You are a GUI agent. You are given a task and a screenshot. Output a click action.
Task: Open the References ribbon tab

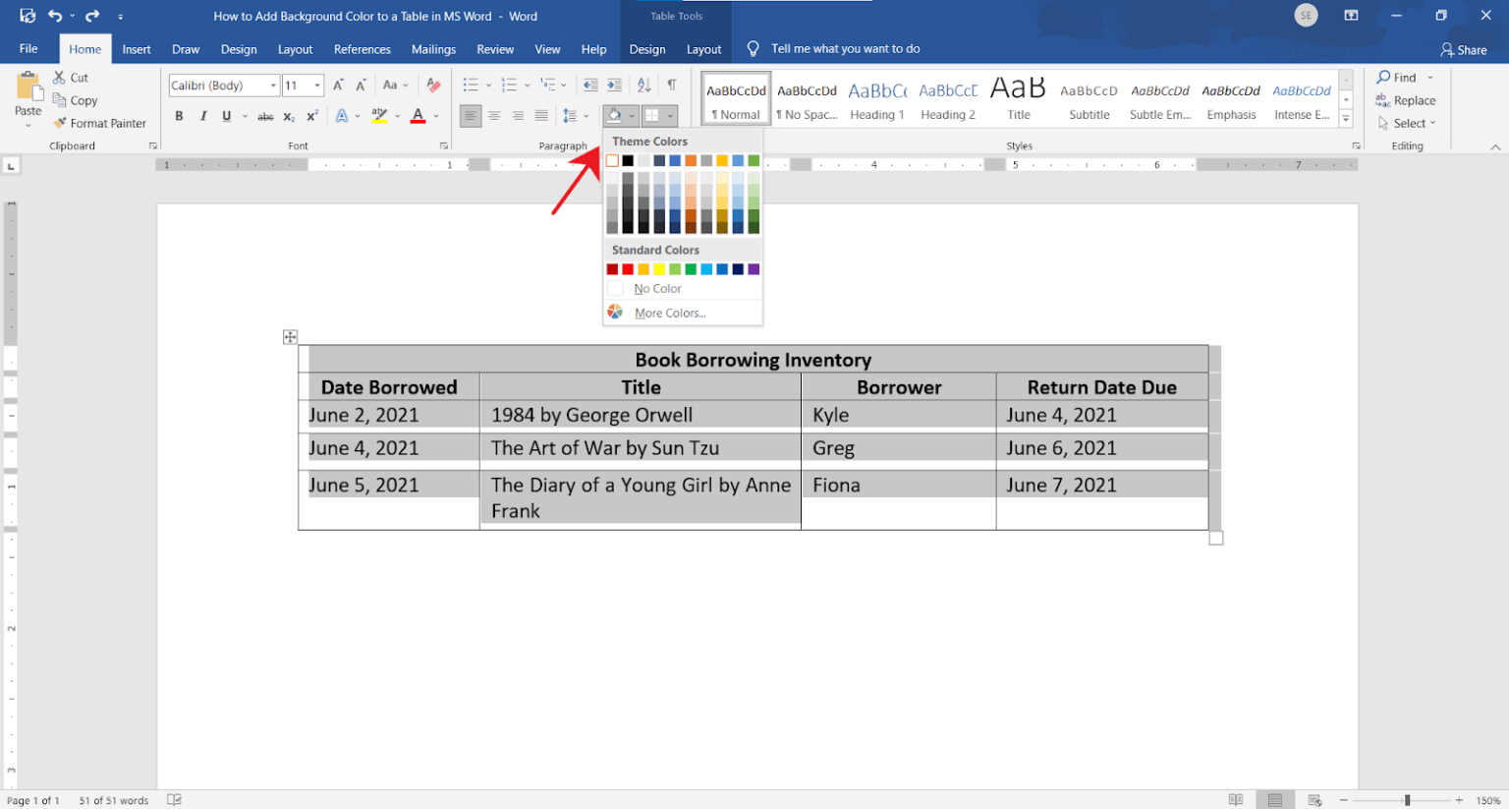pyautogui.click(x=362, y=49)
